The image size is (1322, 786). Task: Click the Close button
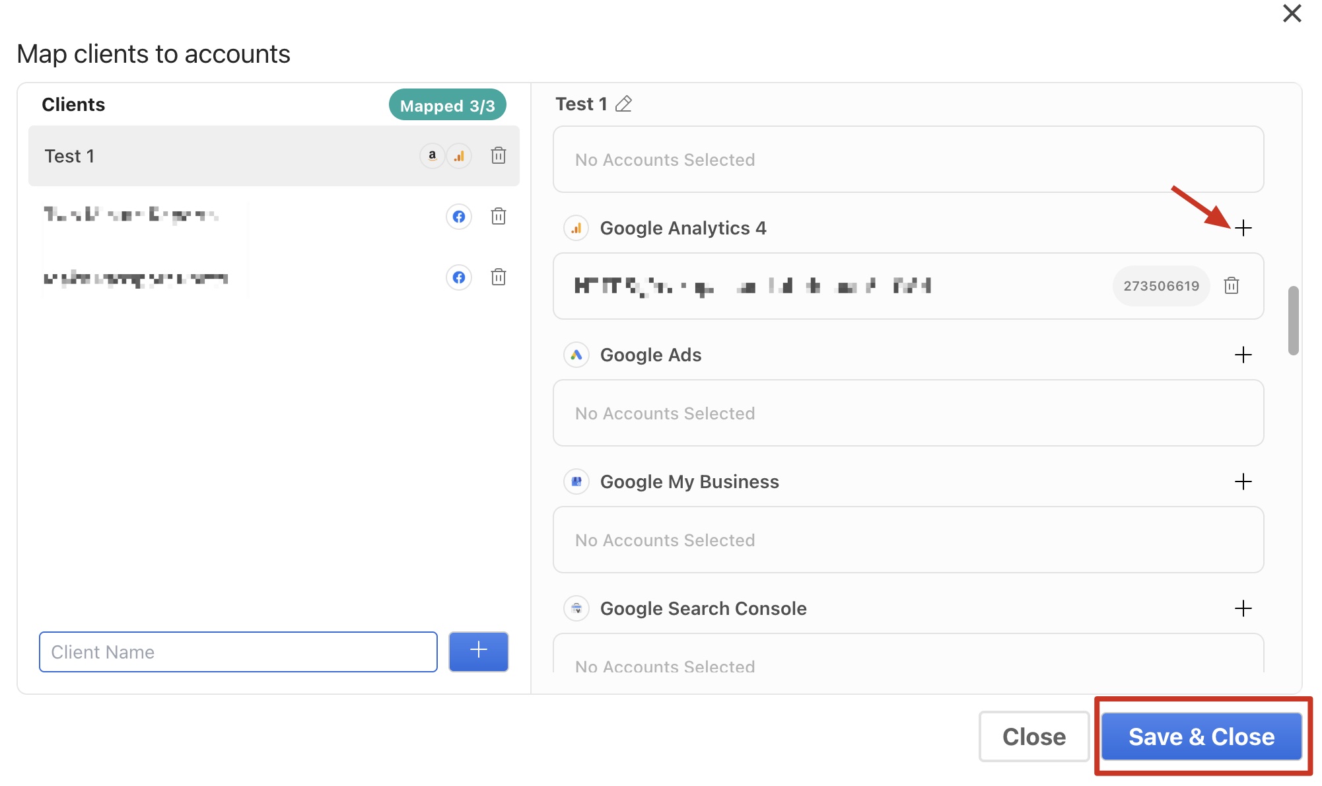point(1033,736)
